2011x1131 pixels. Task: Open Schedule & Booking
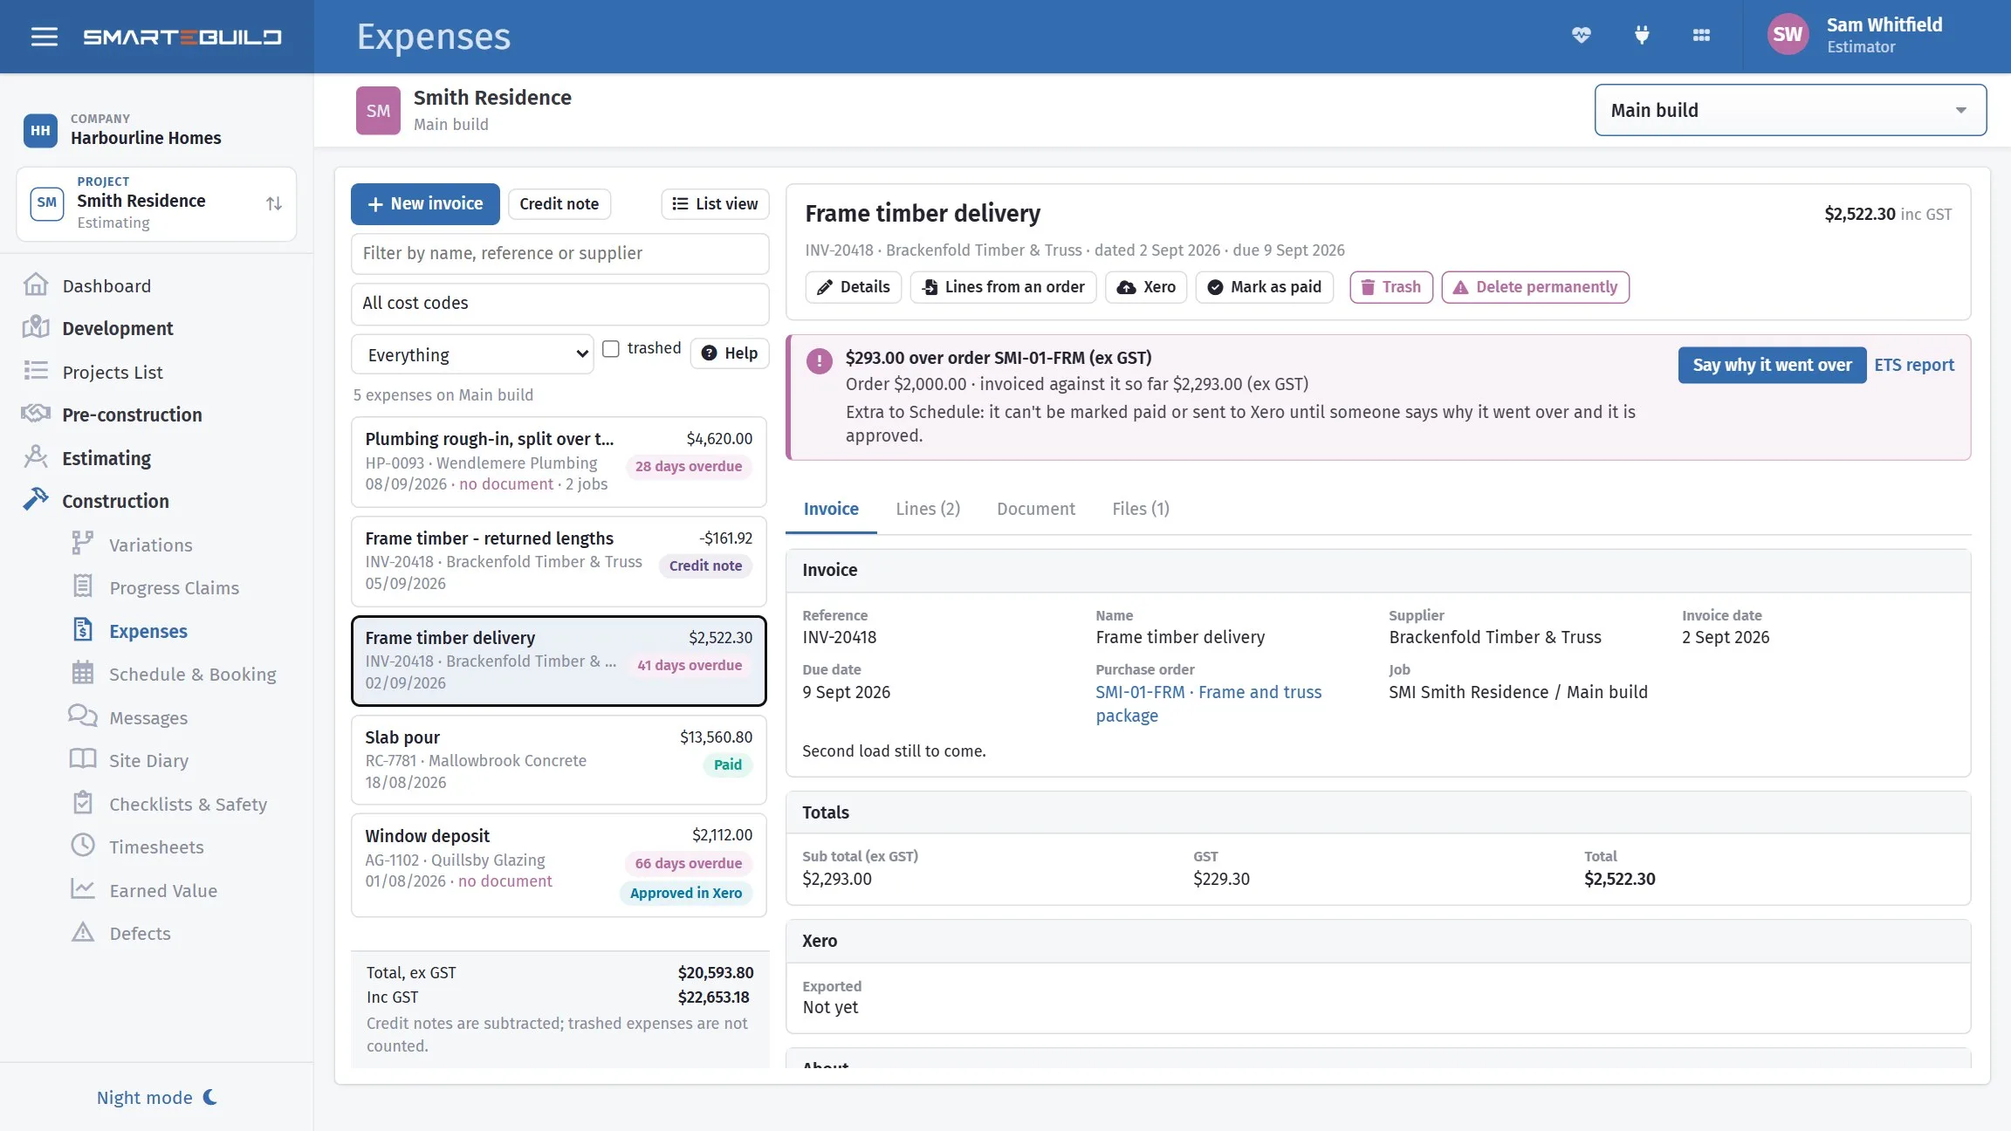pyautogui.click(x=192, y=674)
